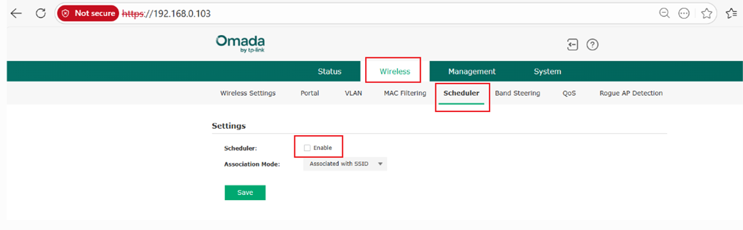The height and width of the screenshot is (230, 743).
Task: Open Wireless Settings sub-tab
Action: (248, 93)
